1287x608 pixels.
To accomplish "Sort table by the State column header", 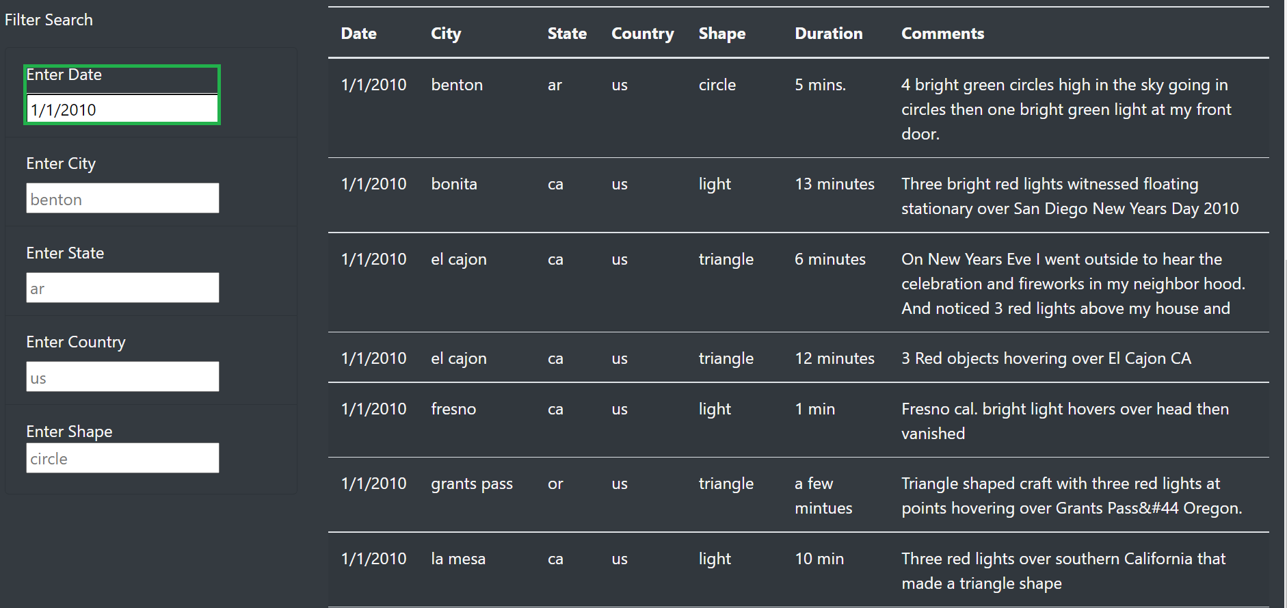I will coord(567,33).
